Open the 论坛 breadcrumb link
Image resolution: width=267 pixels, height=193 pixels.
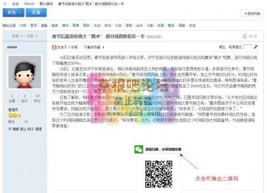click(15, 4)
